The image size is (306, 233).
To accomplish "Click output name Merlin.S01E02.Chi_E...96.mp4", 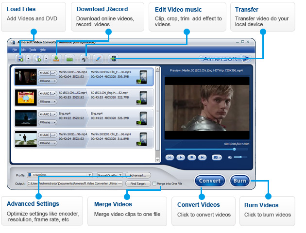I will [111, 72].
